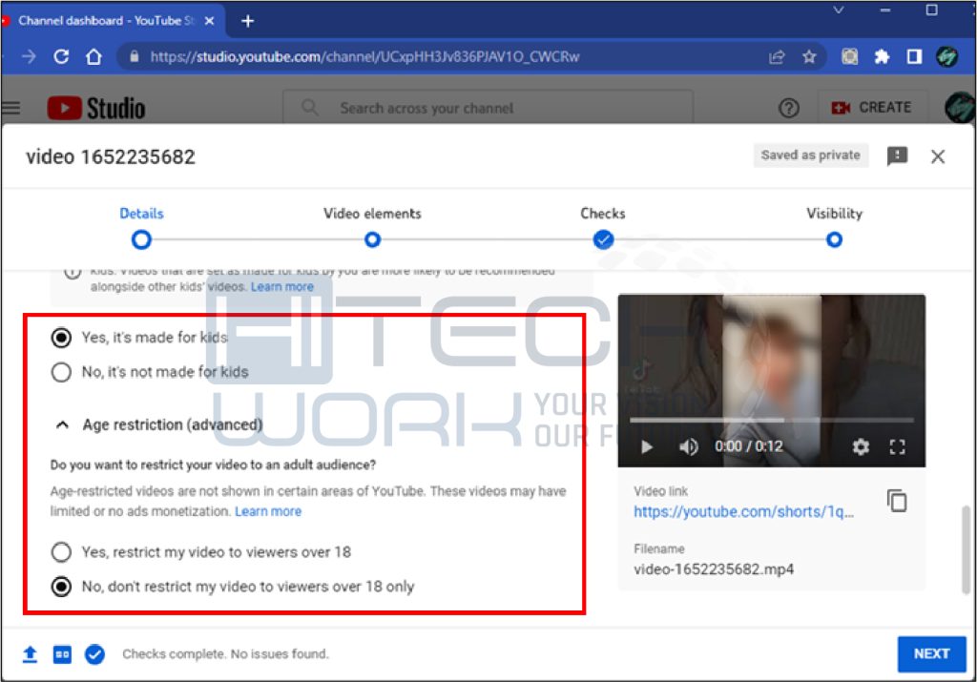This screenshot has width=977, height=682.
Task: Copy the video link with copy icon
Action: point(897,501)
